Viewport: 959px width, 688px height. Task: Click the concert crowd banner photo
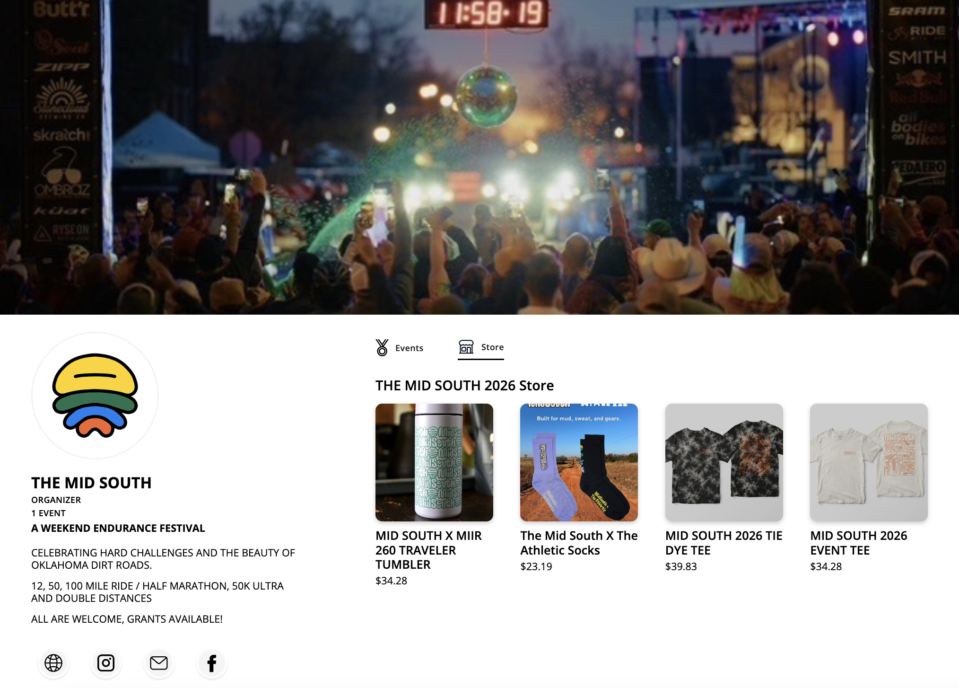(479, 157)
